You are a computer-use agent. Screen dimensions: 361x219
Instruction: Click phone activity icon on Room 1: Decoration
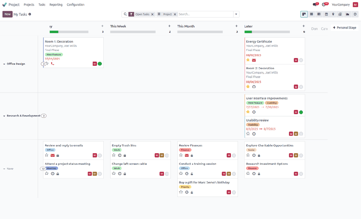(53, 64)
